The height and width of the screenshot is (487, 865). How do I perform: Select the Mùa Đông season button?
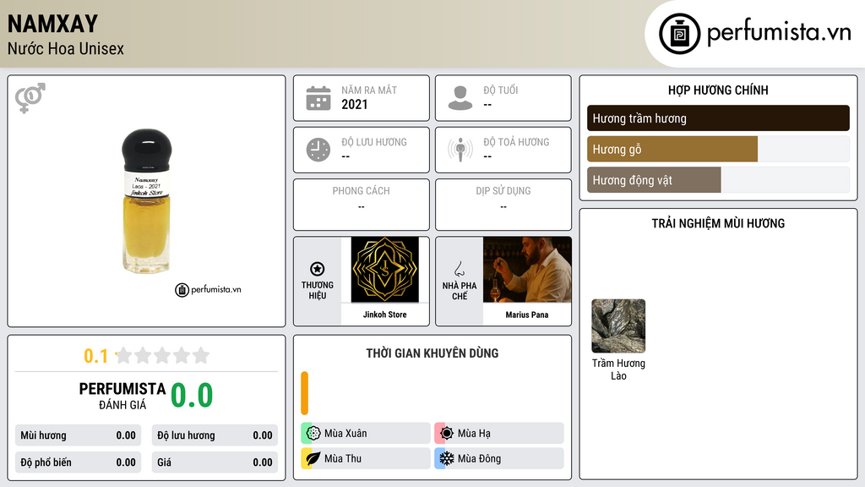[499, 458]
